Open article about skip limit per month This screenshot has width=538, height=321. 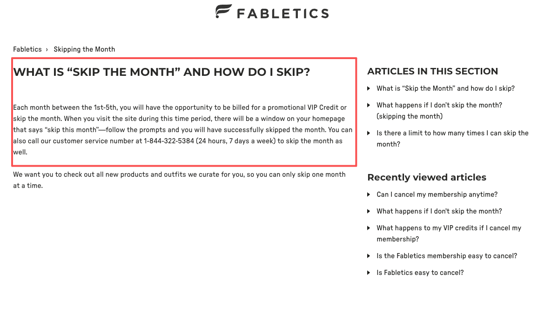pos(452,139)
